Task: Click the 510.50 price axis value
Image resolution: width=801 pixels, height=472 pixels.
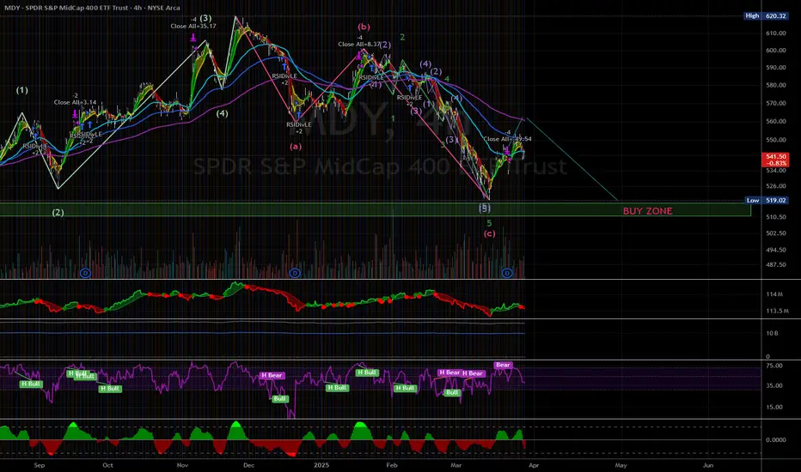Action: [775, 217]
